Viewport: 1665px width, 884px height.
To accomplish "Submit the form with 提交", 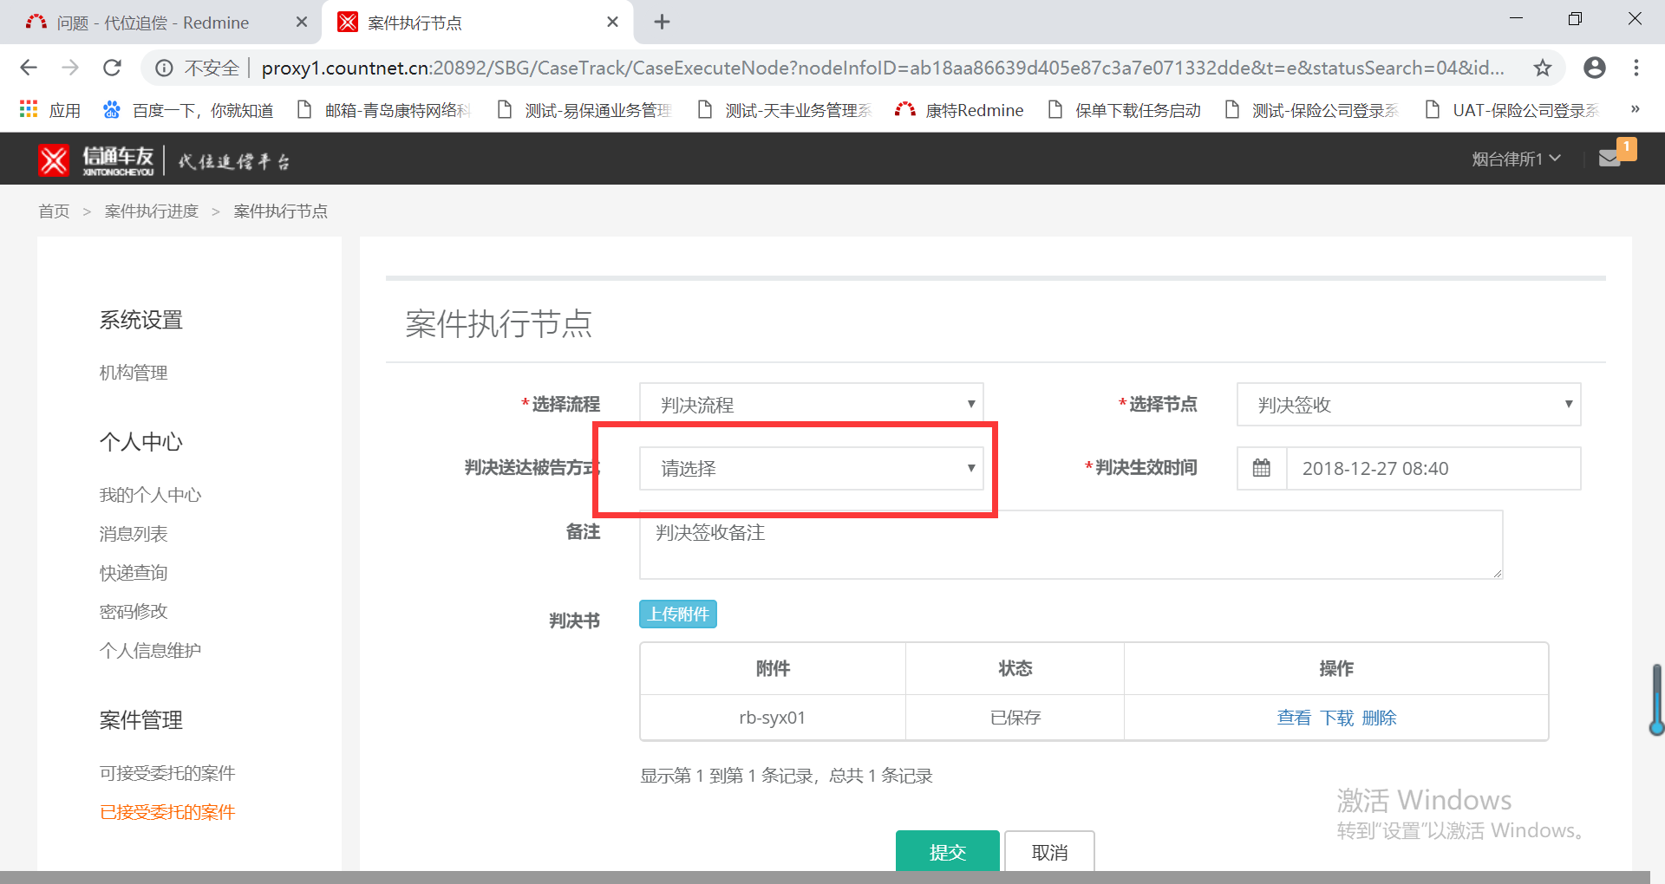I will click(x=947, y=851).
